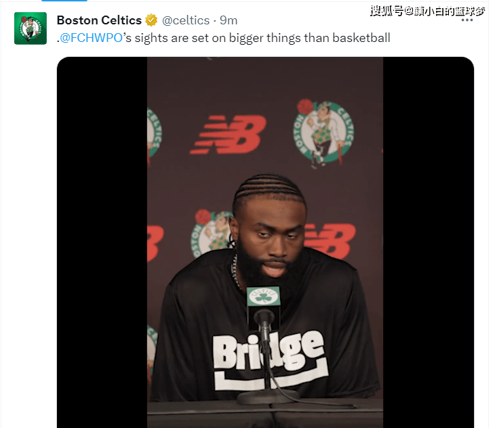This screenshot has width=495, height=428.
Task: Click the gold verified badge
Action: pyautogui.click(x=151, y=20)
